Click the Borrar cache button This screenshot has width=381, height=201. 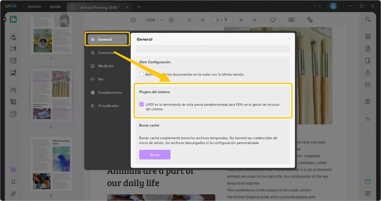point(155,155)
